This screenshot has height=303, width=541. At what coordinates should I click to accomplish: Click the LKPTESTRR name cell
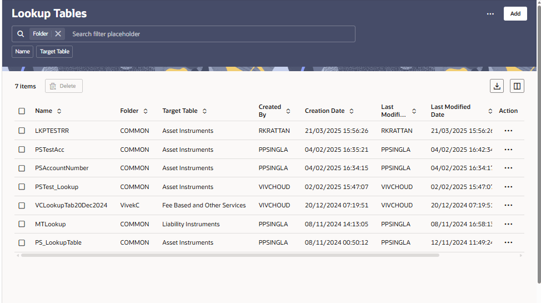click(52, 131)
